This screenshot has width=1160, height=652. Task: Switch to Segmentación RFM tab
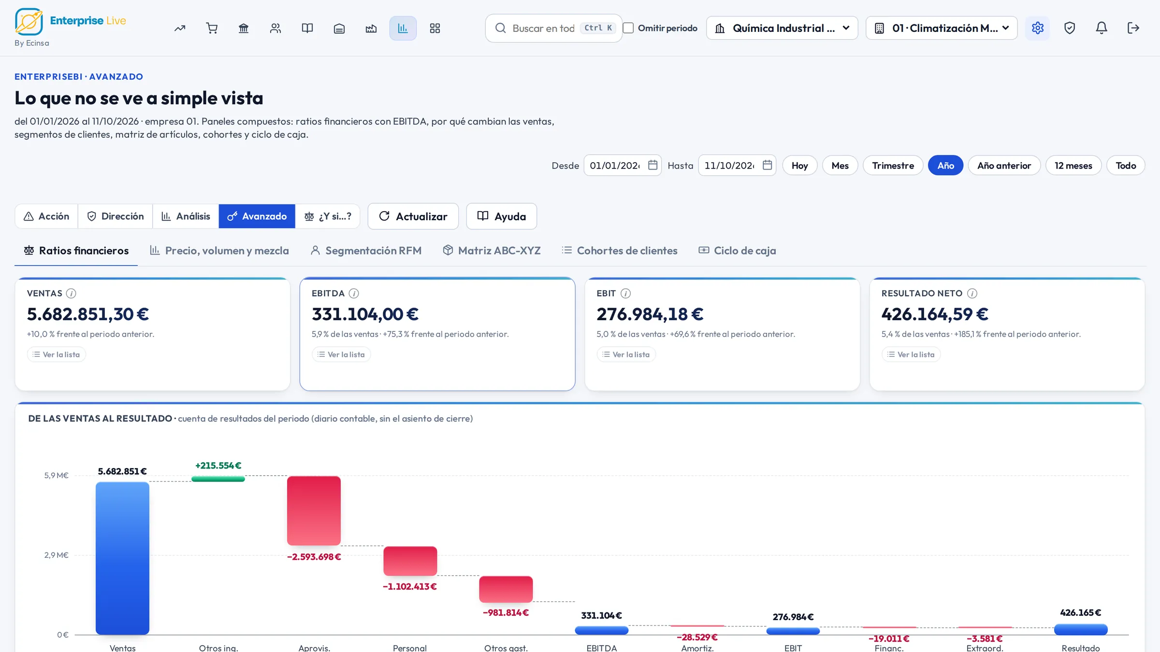(x=366, y=251)
